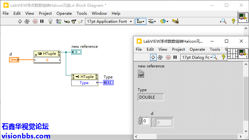This screenshot has width=249, height=140.
Task: Click the Type property node row
Action: pyautogui.click(x=84, y=83)
